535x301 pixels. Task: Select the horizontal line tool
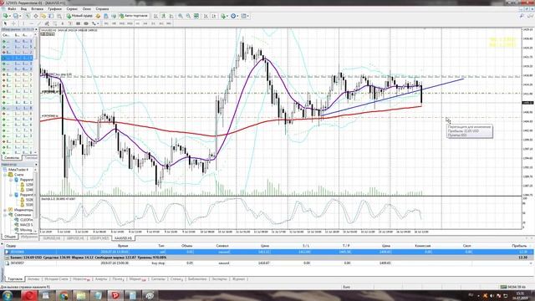tap(32, 23)
